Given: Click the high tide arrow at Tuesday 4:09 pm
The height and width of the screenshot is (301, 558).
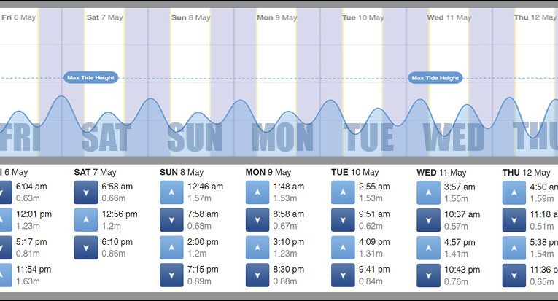Looking at the screenshot, I should coord(343,247).
